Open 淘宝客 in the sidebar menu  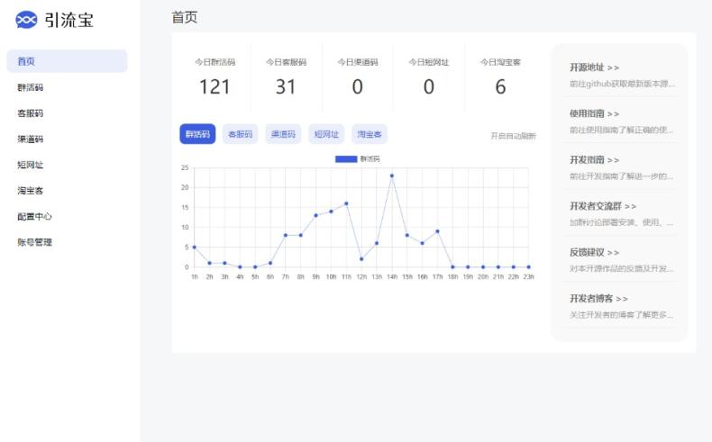31,191
